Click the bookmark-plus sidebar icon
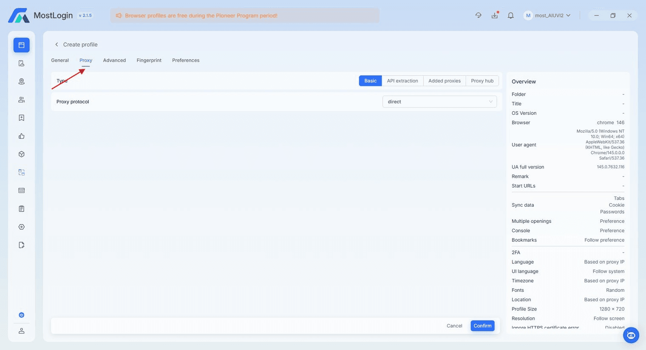 tap(21, 118)
